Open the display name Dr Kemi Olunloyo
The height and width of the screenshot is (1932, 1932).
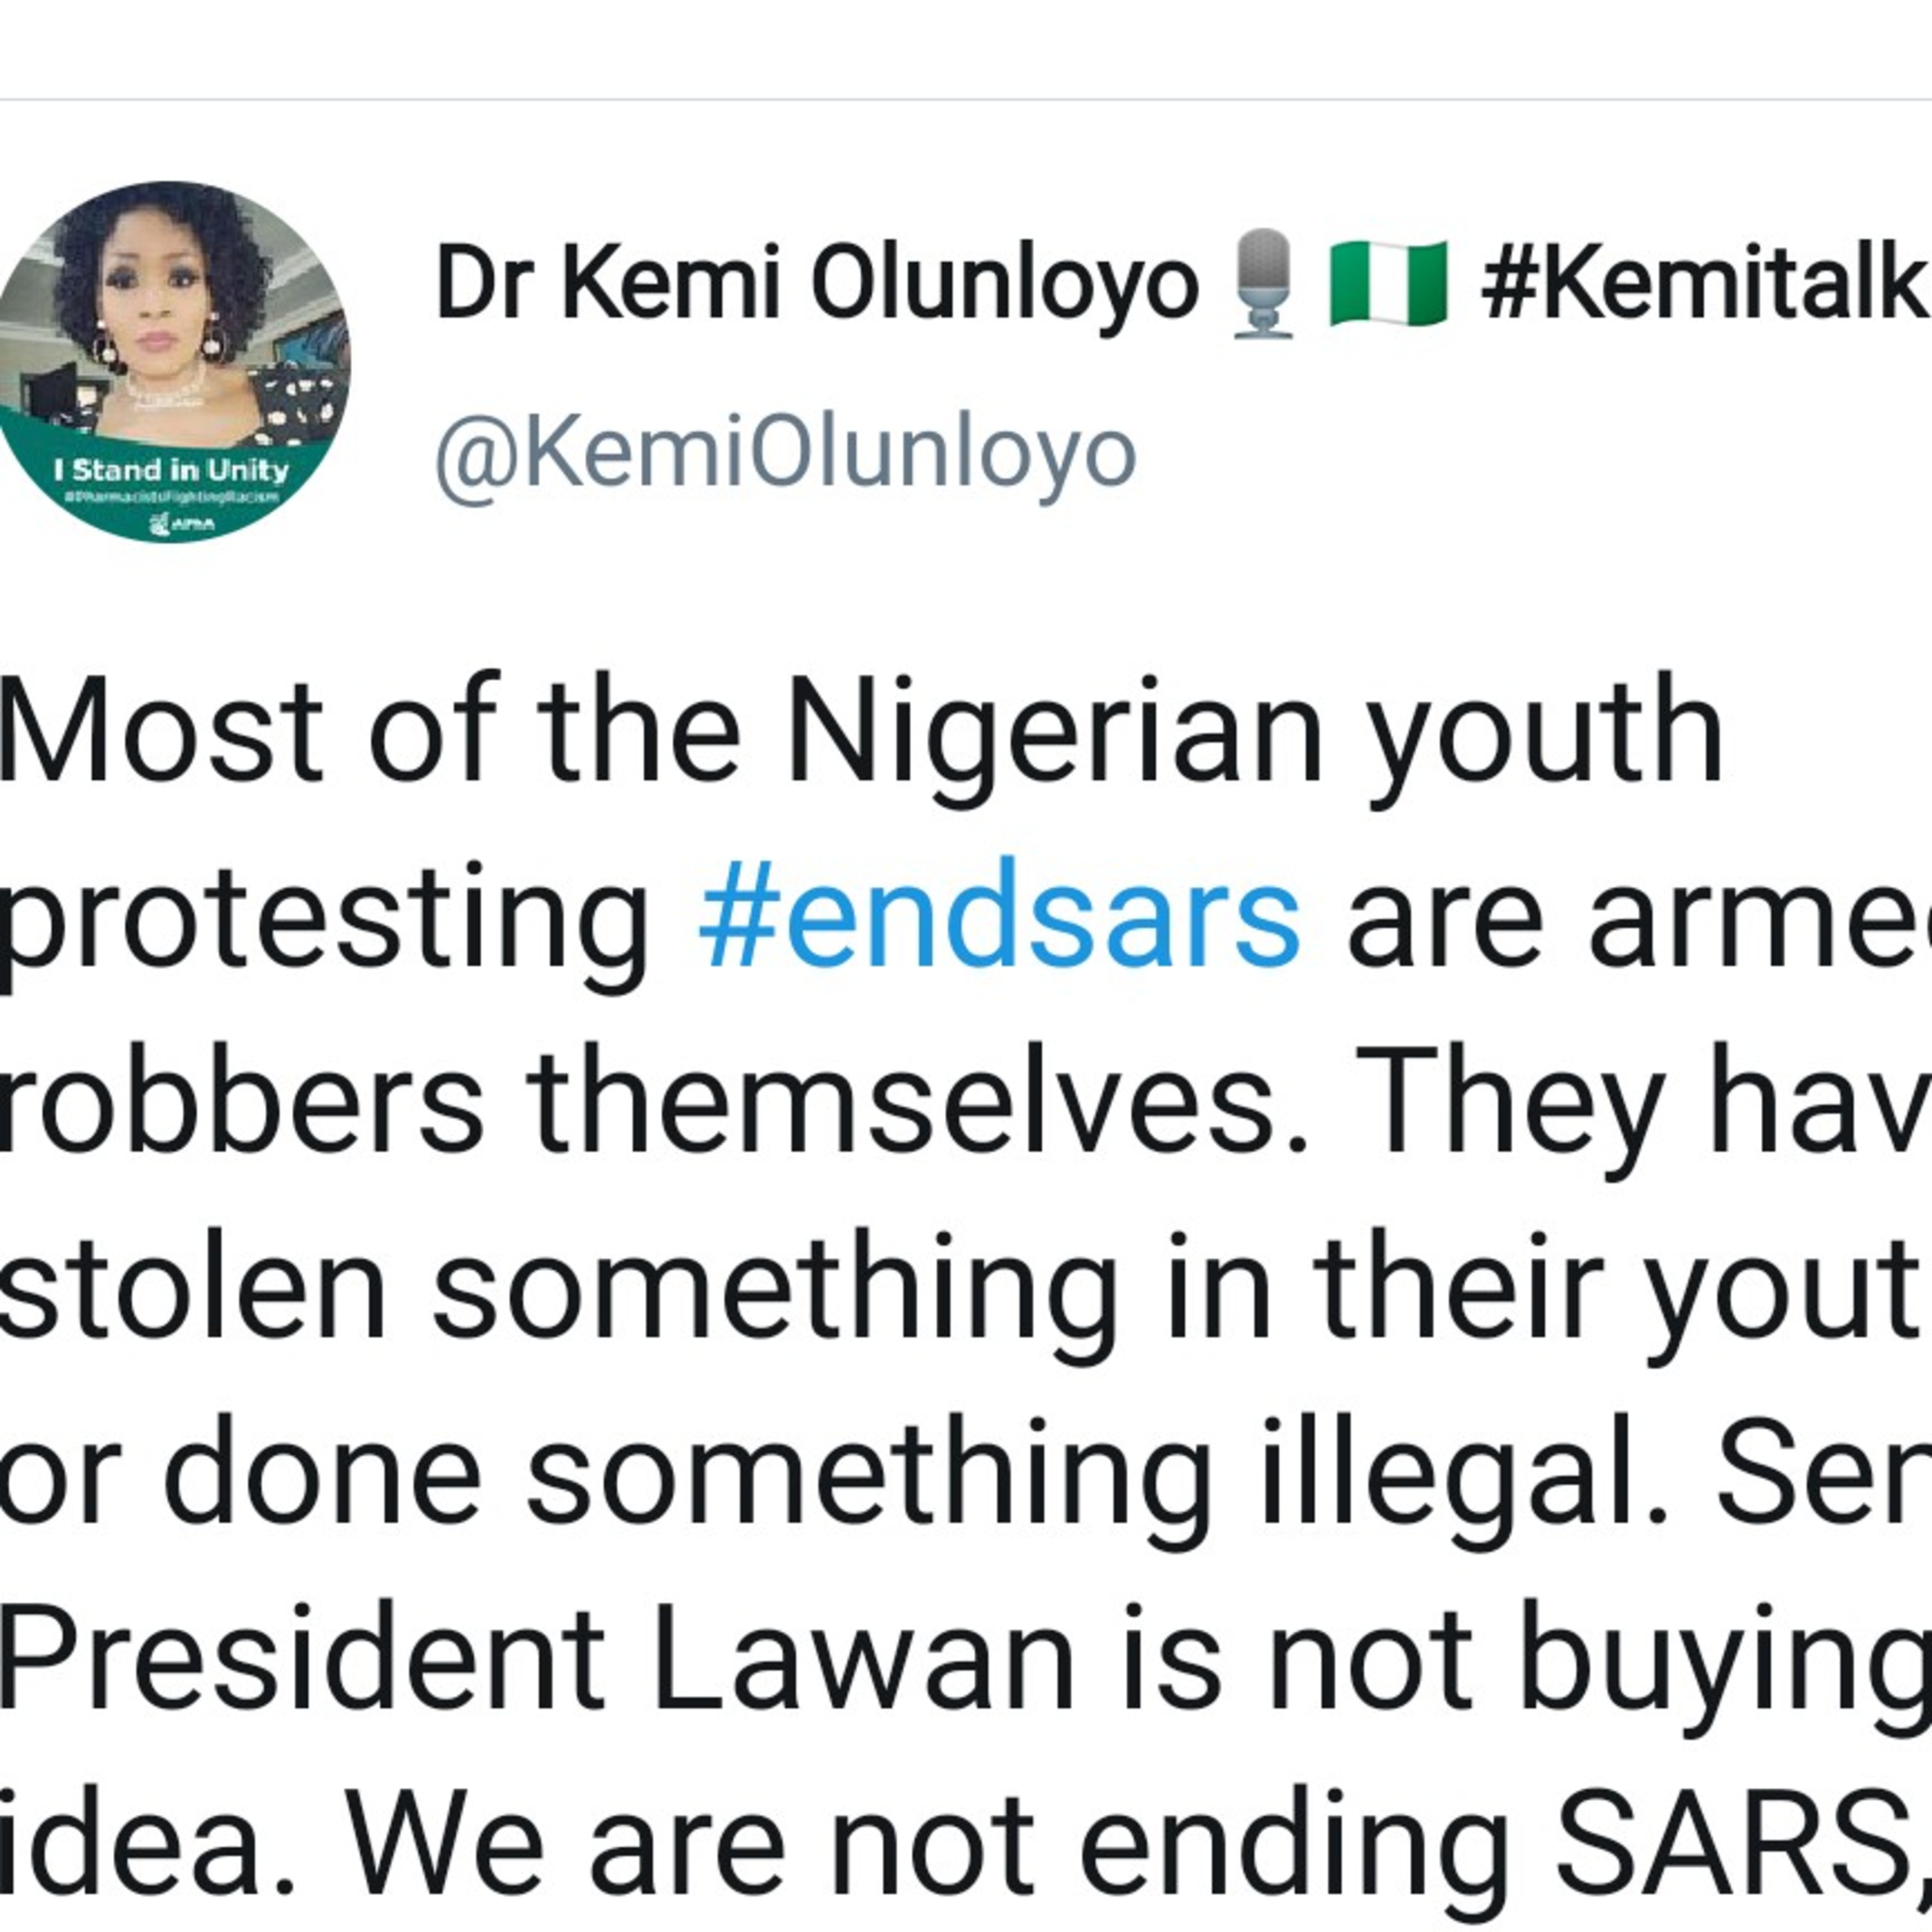[817, 285]
